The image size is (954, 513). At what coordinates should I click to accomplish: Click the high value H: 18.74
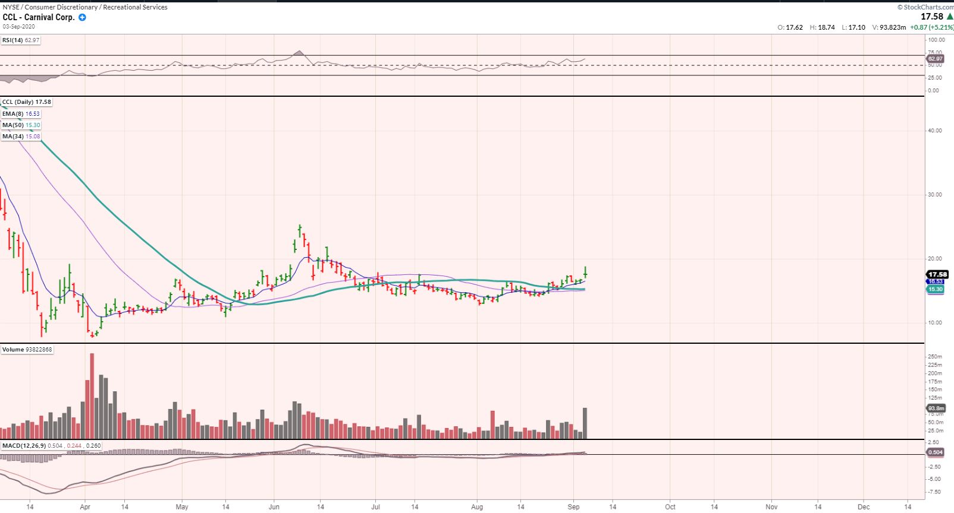tap(823, 27)
